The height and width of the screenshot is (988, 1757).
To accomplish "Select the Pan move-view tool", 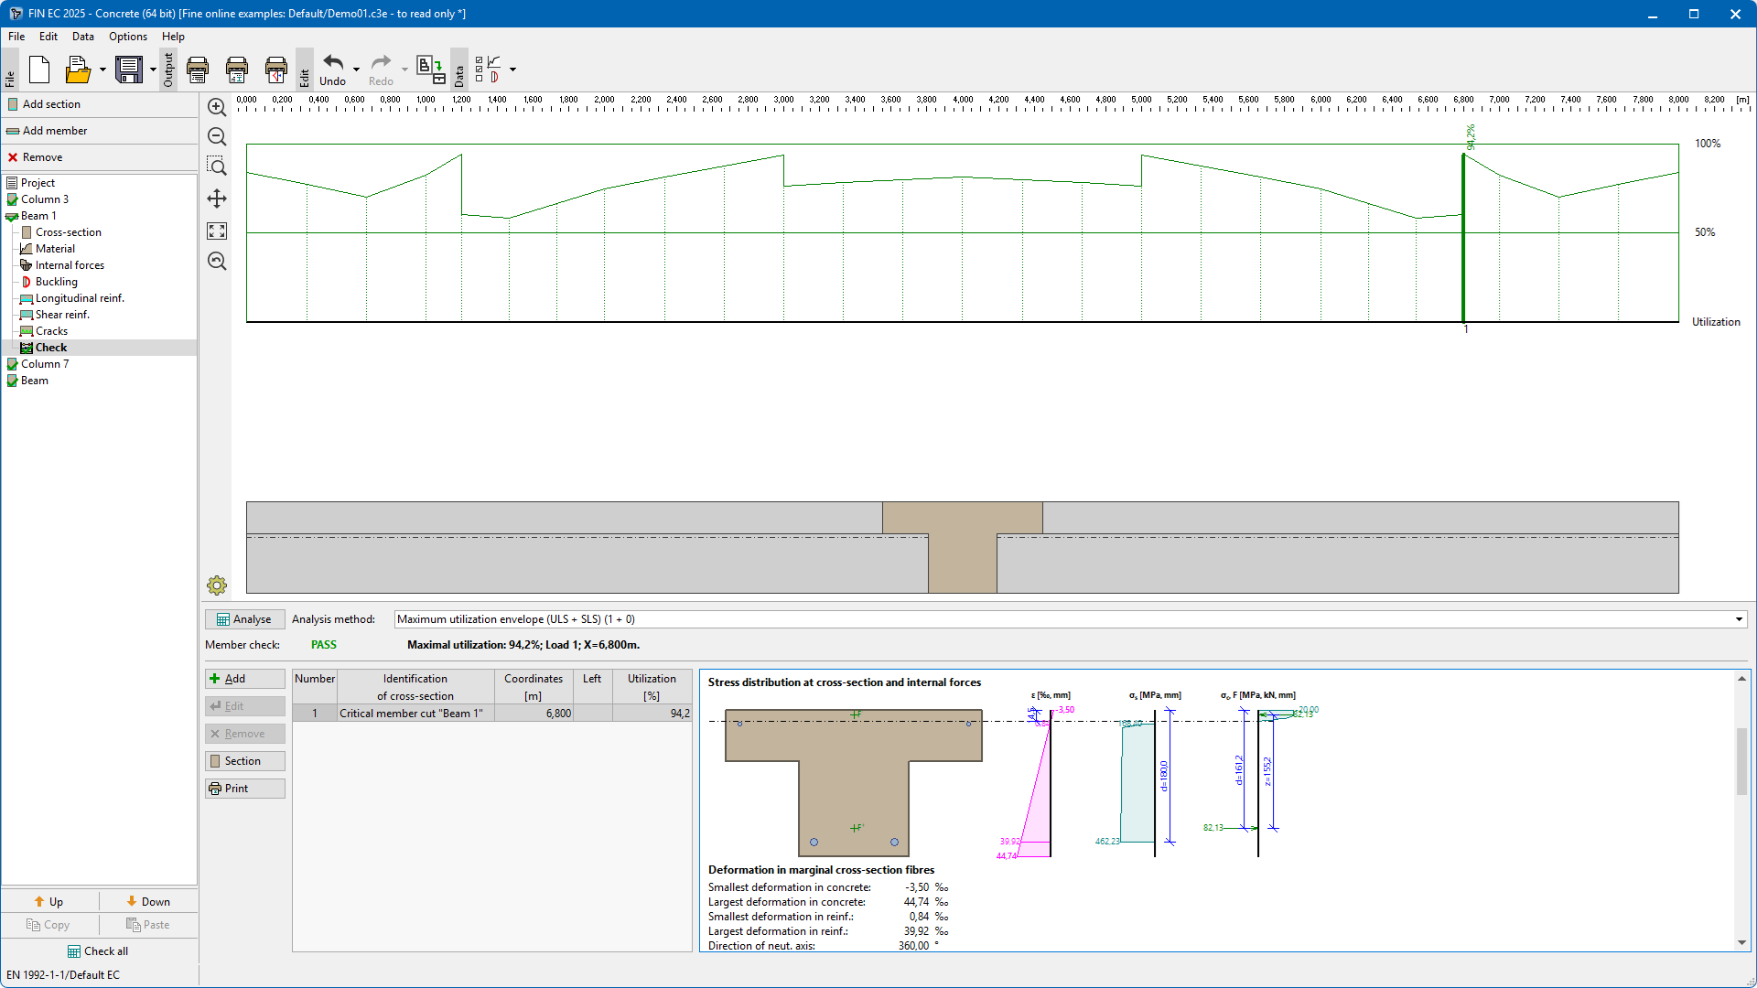I will pos(217,199).
